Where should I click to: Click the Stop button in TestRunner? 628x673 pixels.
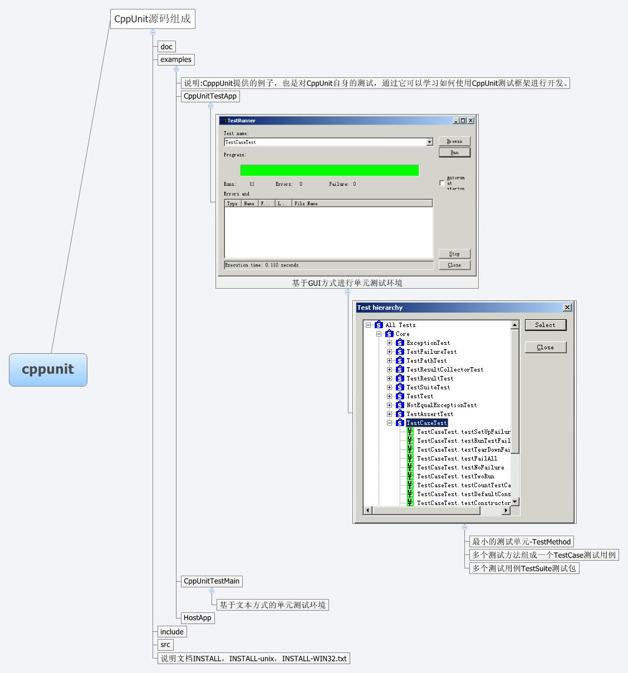pyautogui.click(x=454, y=254)
